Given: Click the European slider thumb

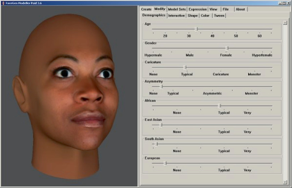Looking at the screenshot, I should (x=165, y=163).
